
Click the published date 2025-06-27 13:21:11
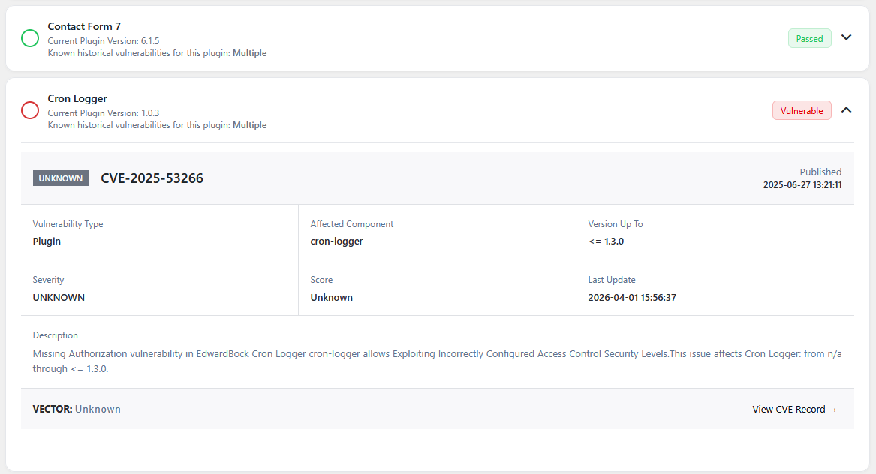[802, 184]
